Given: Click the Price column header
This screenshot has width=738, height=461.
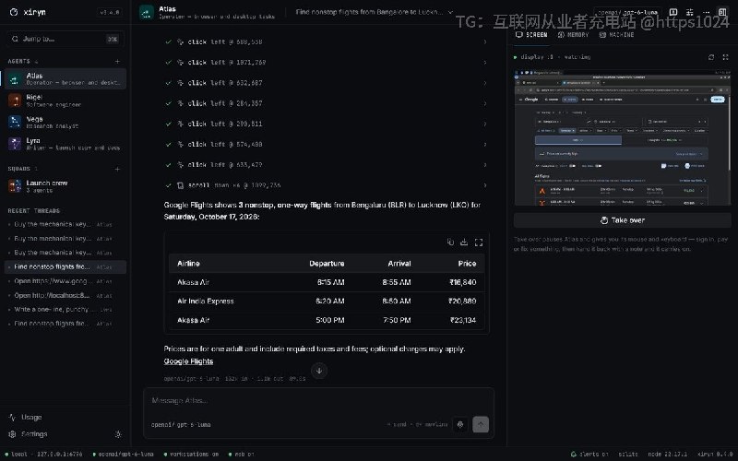Looking at the screenshot, I should (x=467, y=264).
